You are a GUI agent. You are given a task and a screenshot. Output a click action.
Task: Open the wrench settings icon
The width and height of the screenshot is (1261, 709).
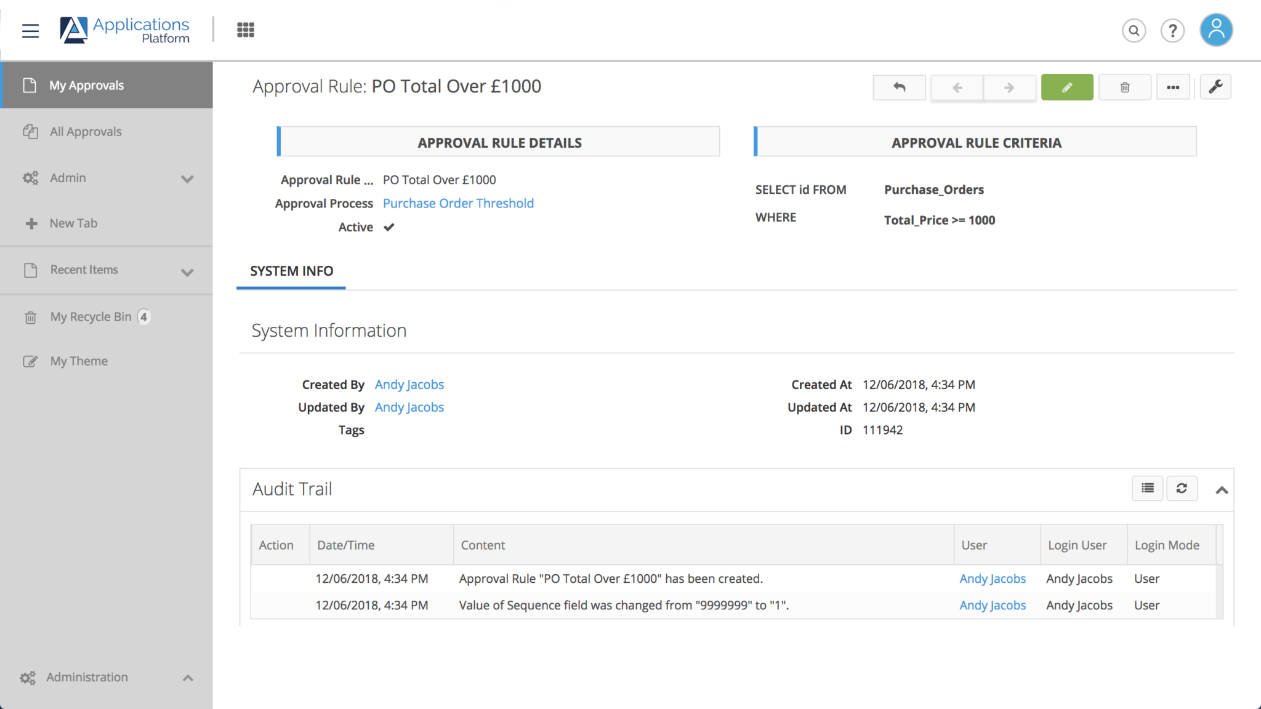(1215, 87)
